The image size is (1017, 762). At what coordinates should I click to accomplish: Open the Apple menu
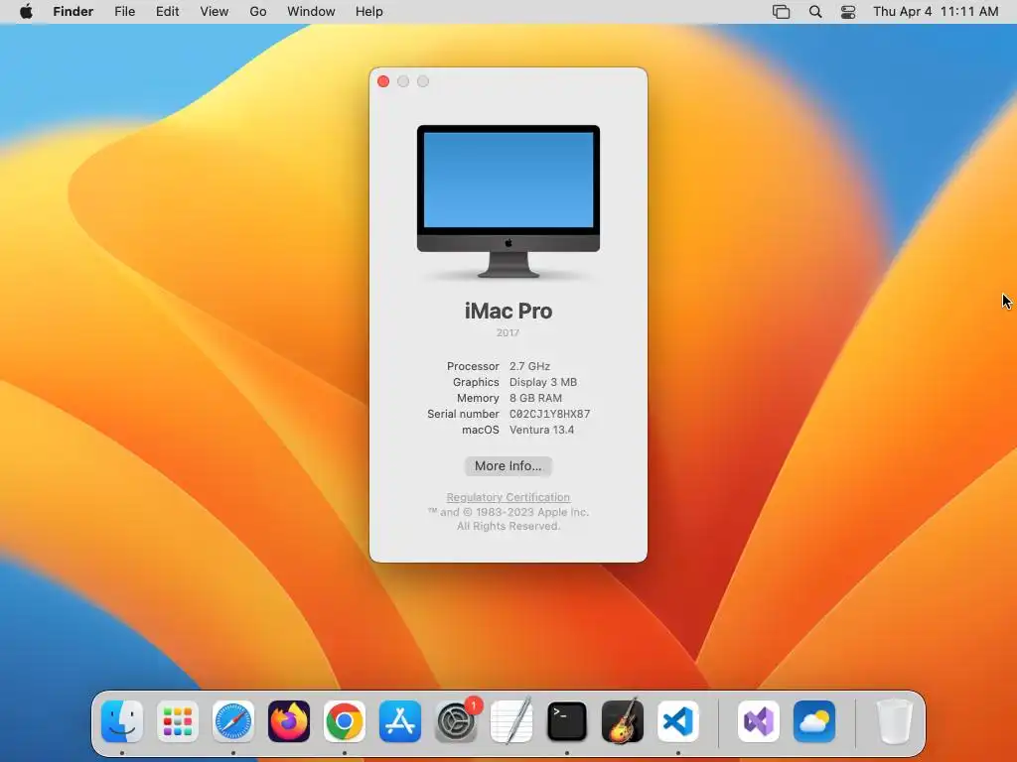(26, 12)
